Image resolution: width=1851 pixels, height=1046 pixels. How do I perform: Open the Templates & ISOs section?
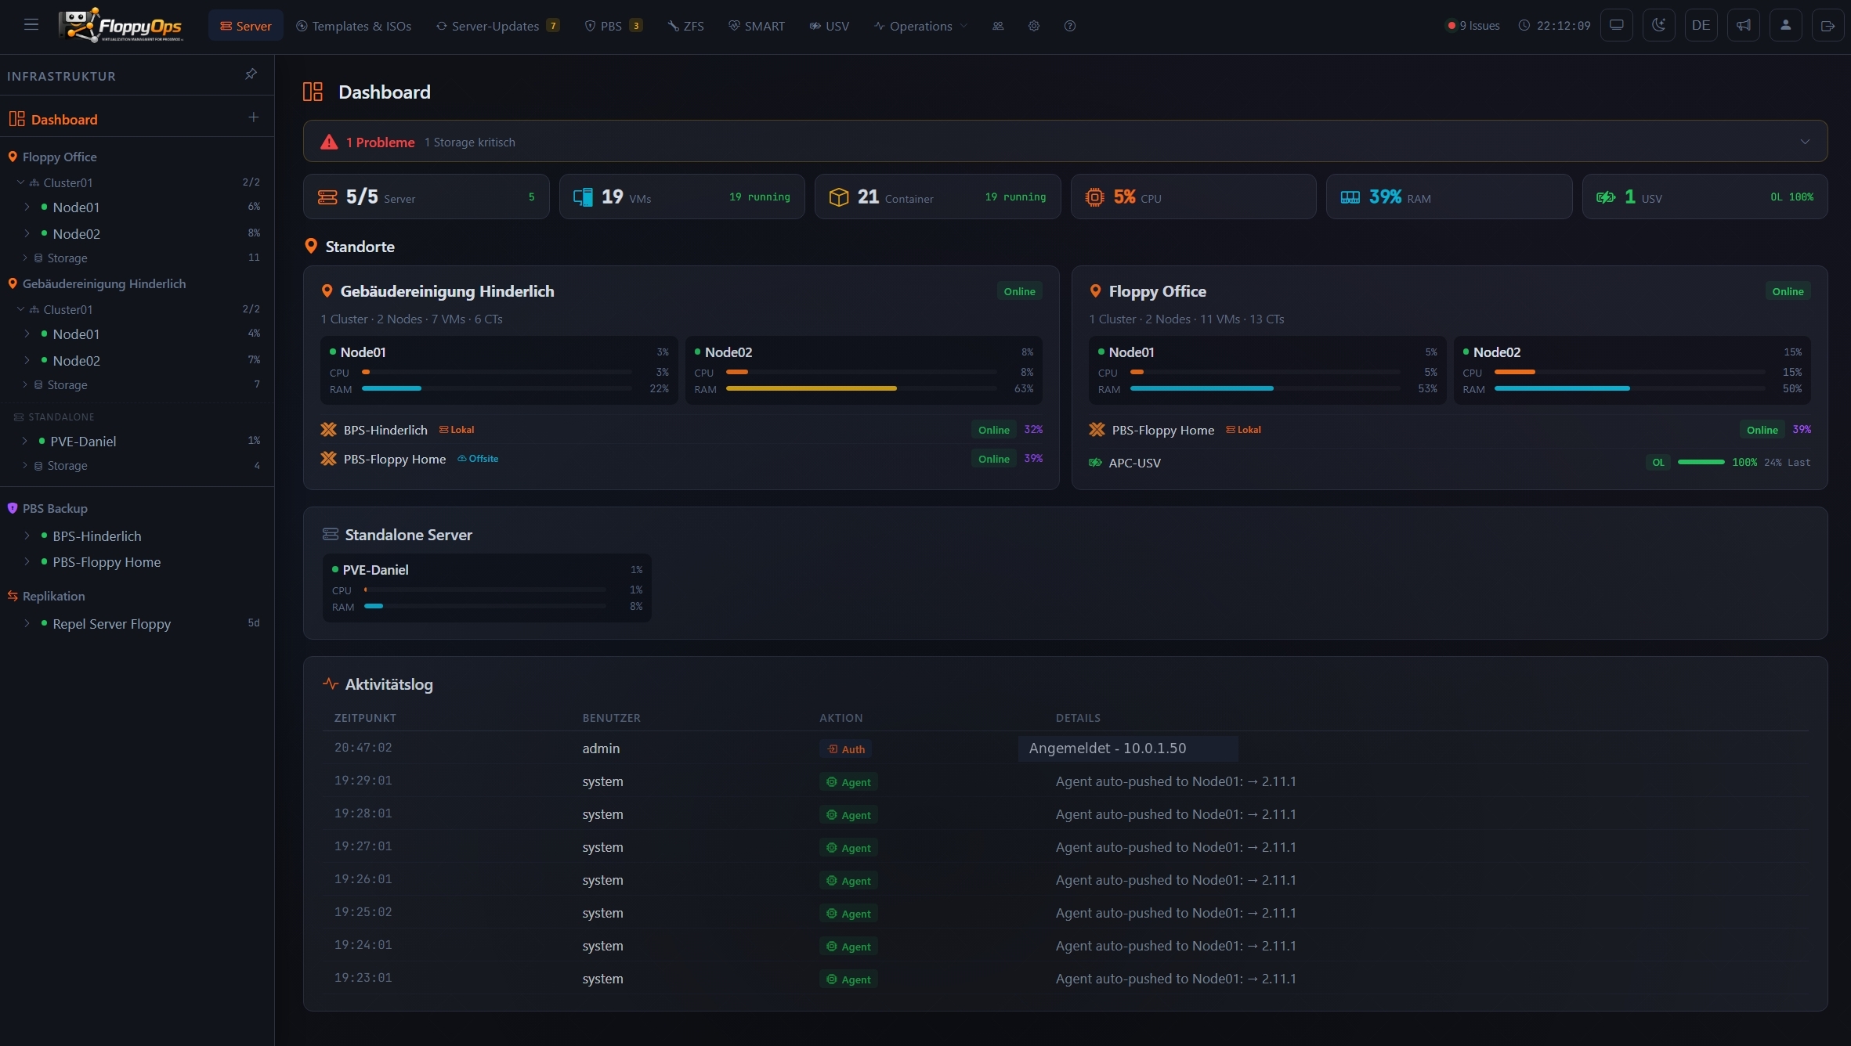[353, 25]
